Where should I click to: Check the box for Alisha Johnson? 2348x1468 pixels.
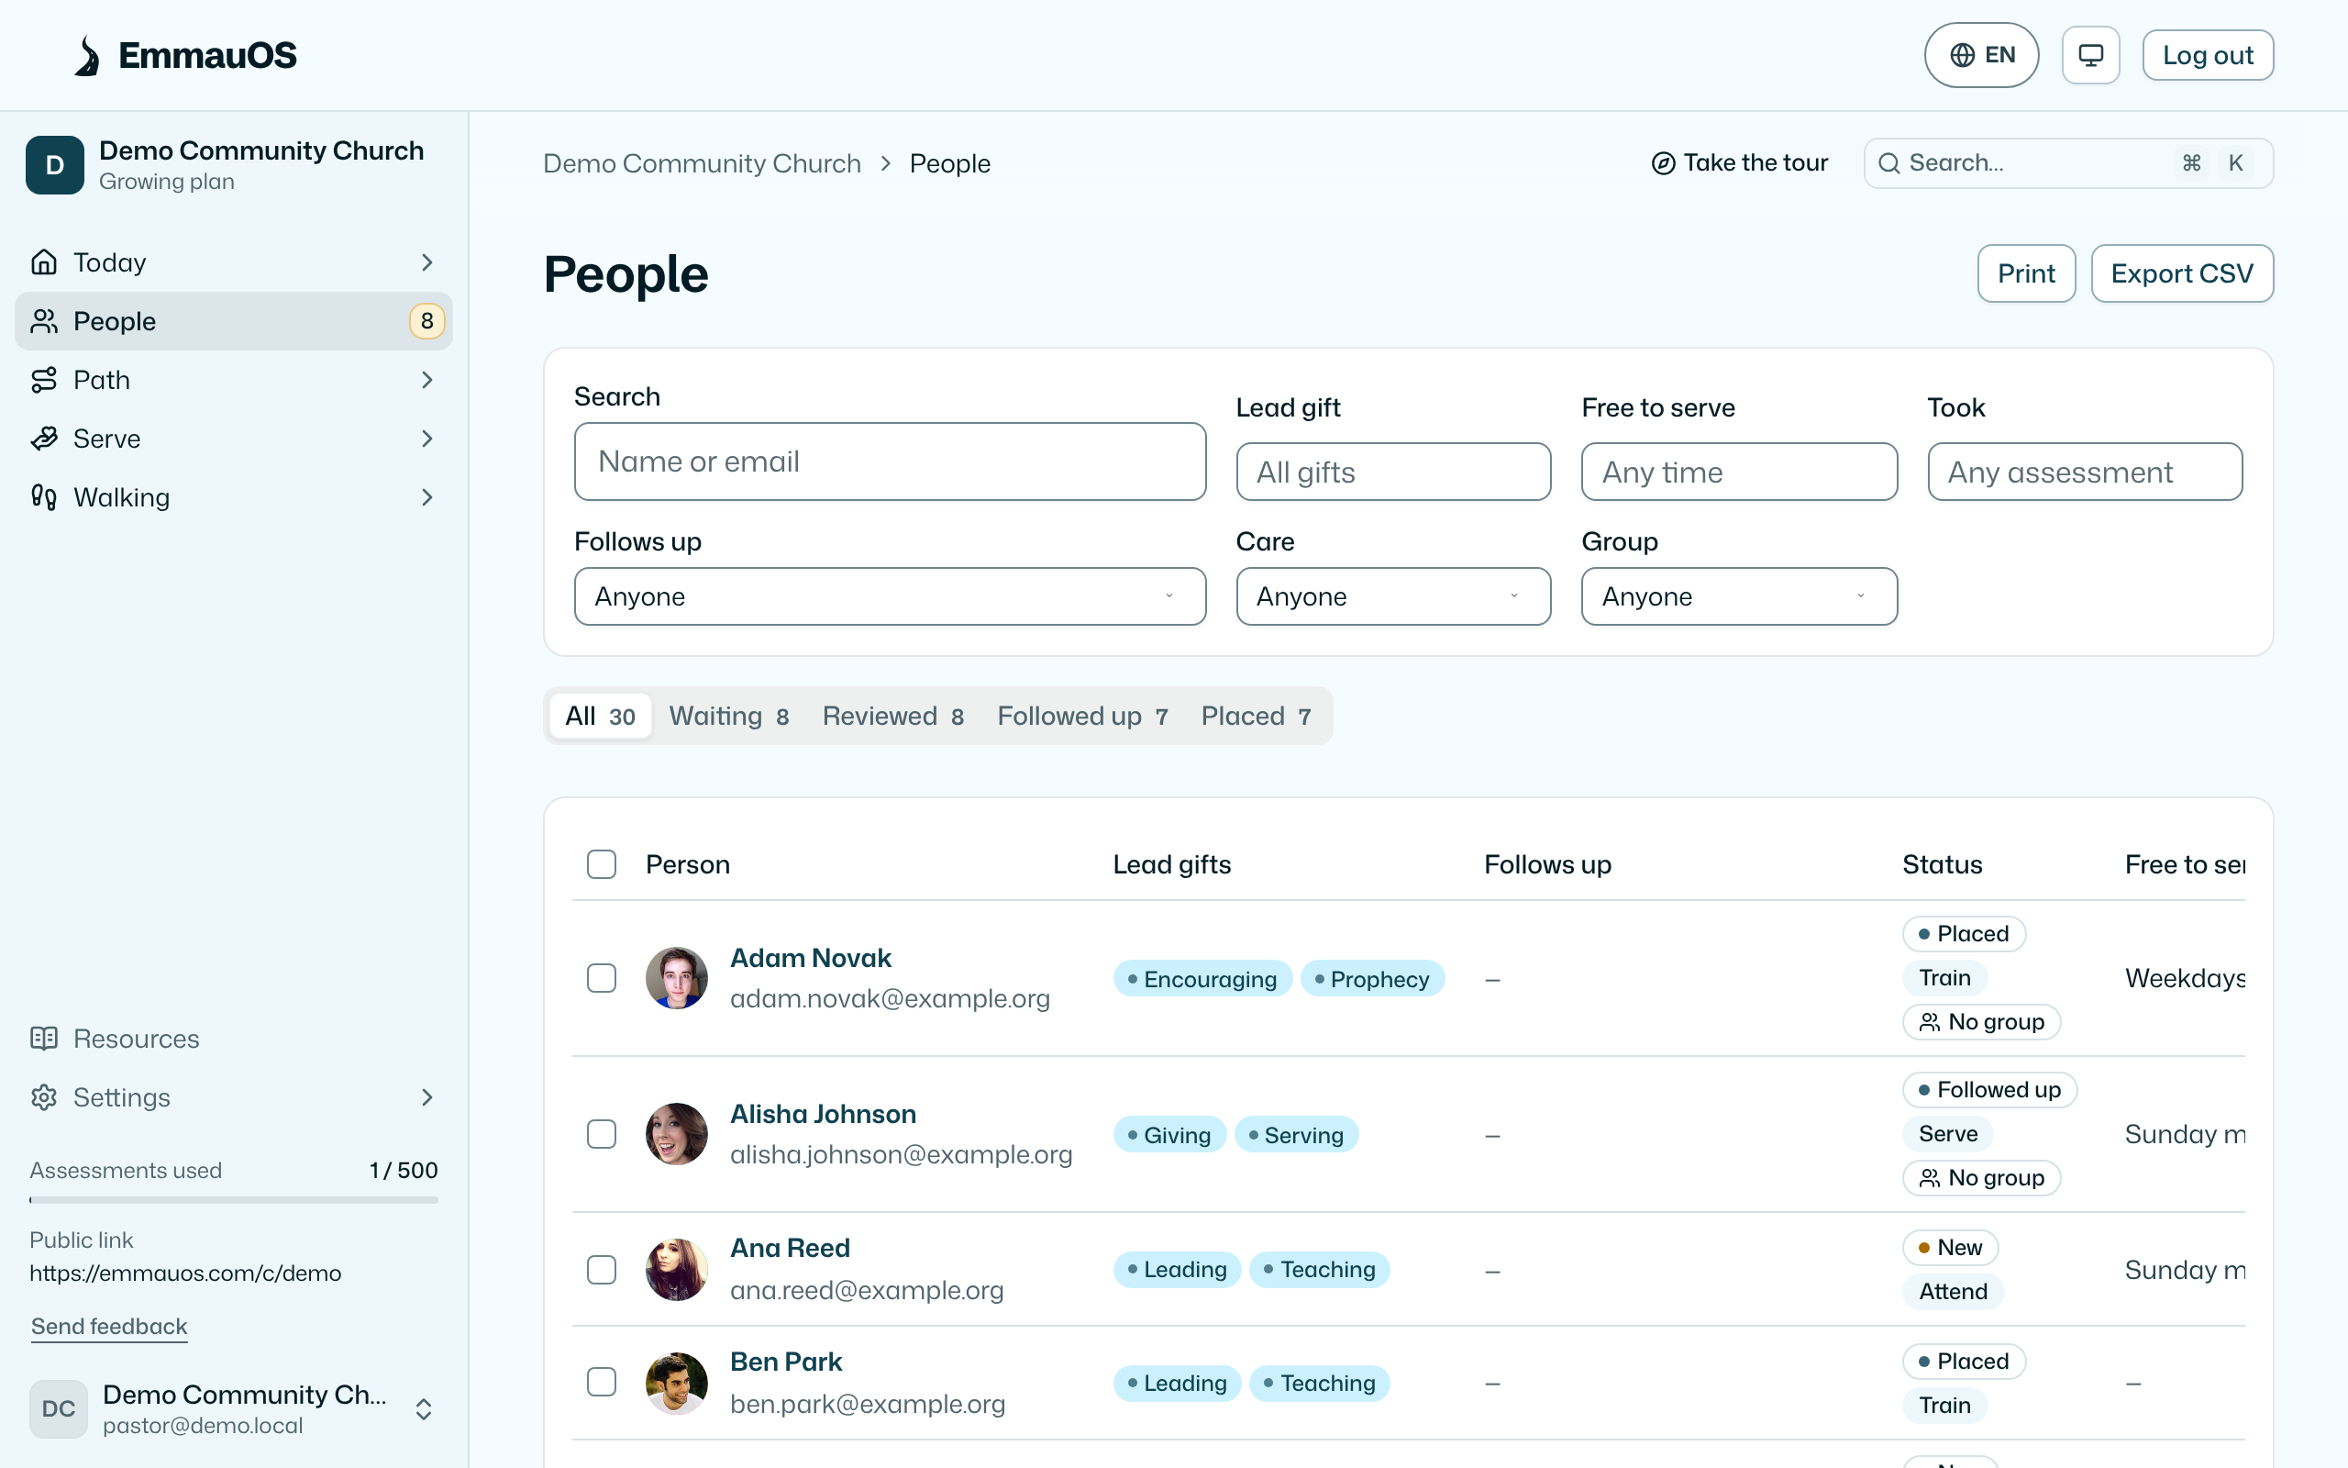(602, 1134)
